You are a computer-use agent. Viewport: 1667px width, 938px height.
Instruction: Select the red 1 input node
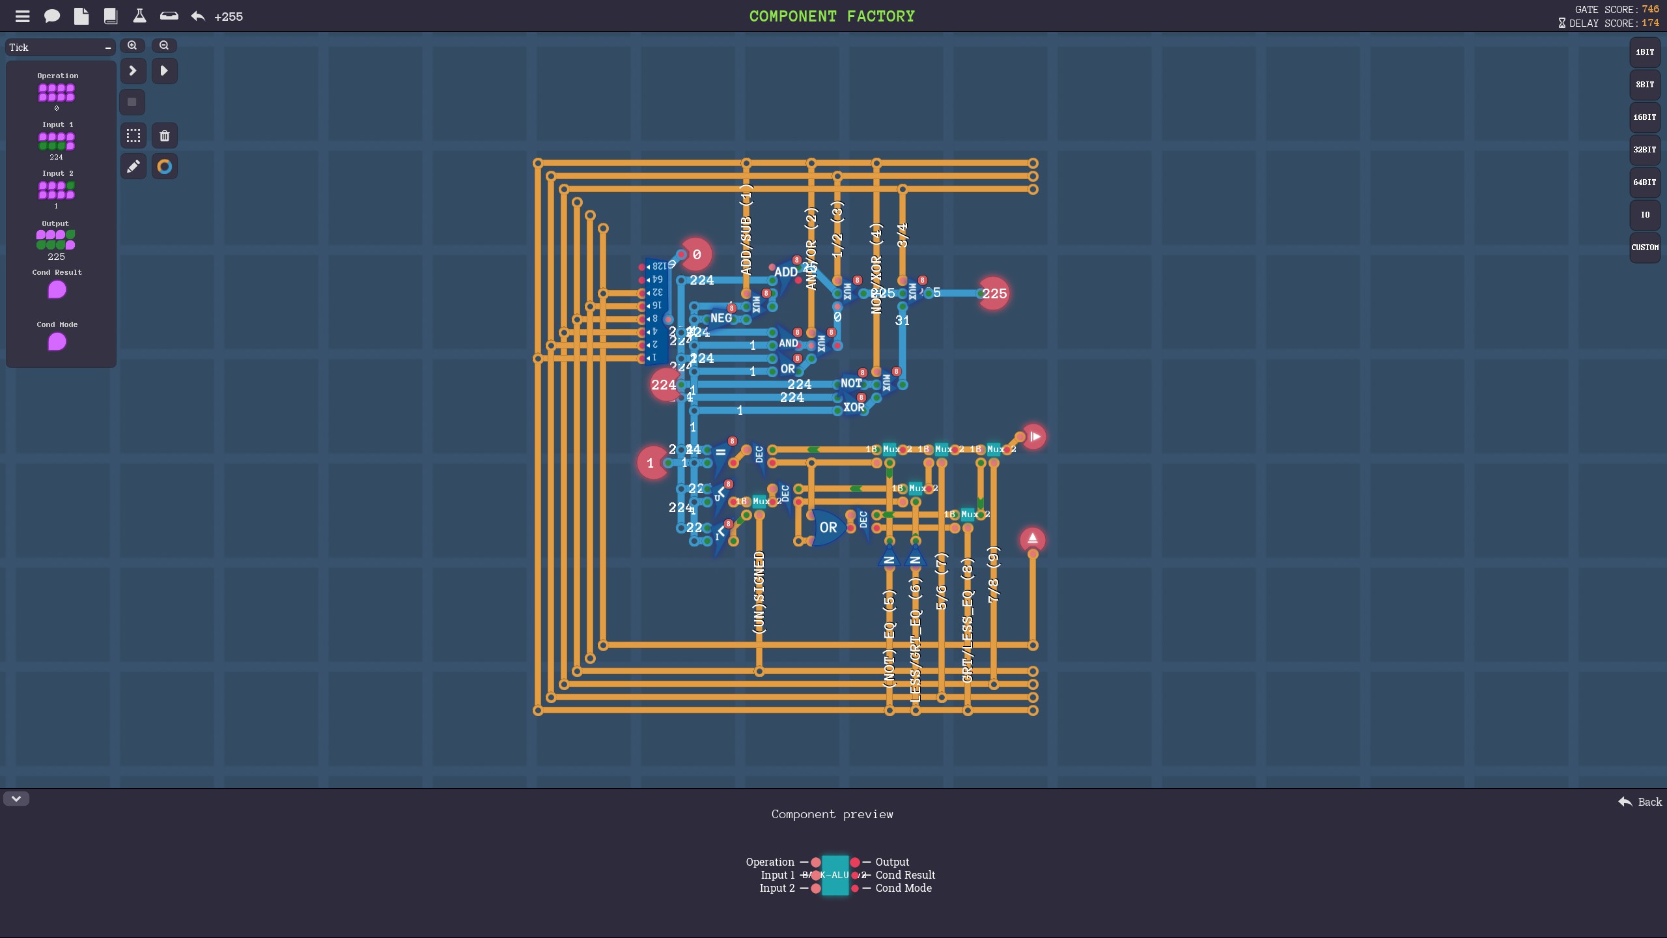coord(651,463)
